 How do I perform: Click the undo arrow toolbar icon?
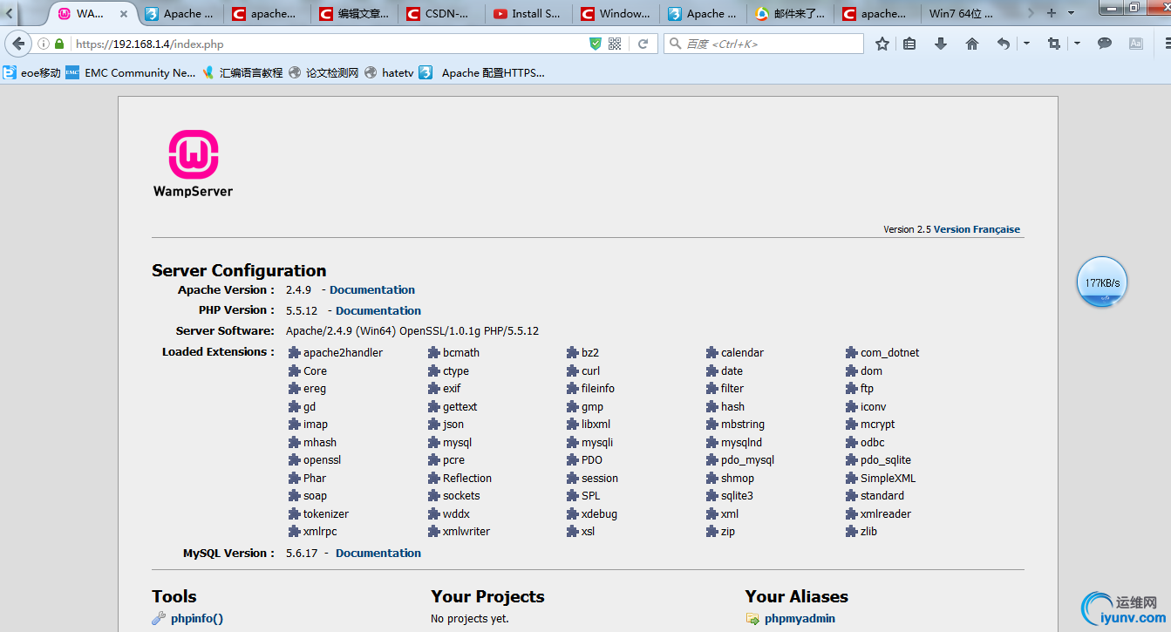click(1004, 44)
